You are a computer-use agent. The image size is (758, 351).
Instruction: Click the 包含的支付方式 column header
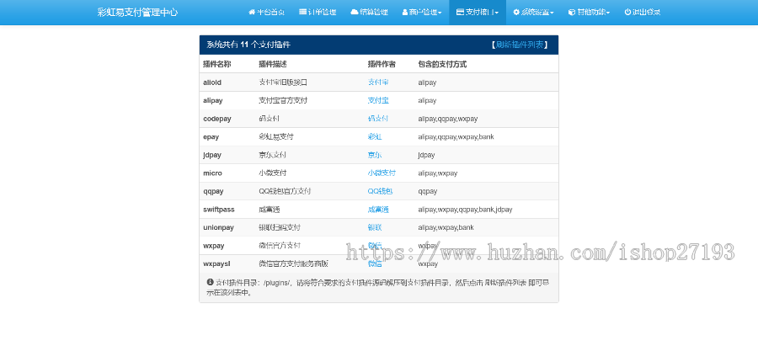point(442,64)
